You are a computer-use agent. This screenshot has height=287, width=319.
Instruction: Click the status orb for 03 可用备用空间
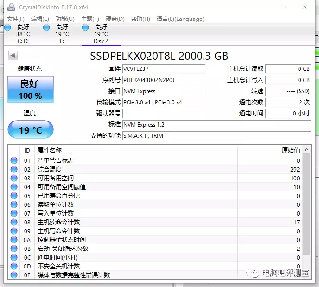[x=14, y=178]
